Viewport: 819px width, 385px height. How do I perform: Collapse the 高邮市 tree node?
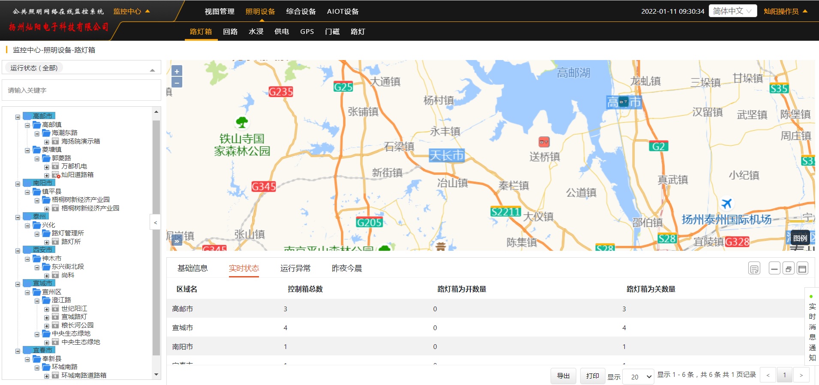[x=18, y=117]
